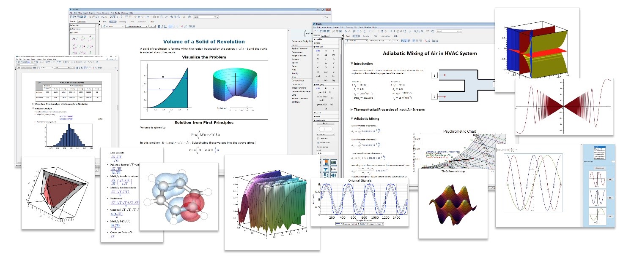Click the speaker icon in Components palette
The image size is (623, 260).
332,176
